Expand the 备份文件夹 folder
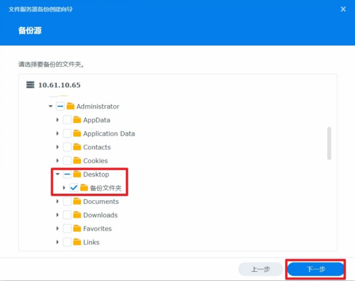Viewport: 355px width, 281px height. click(64, 188)
